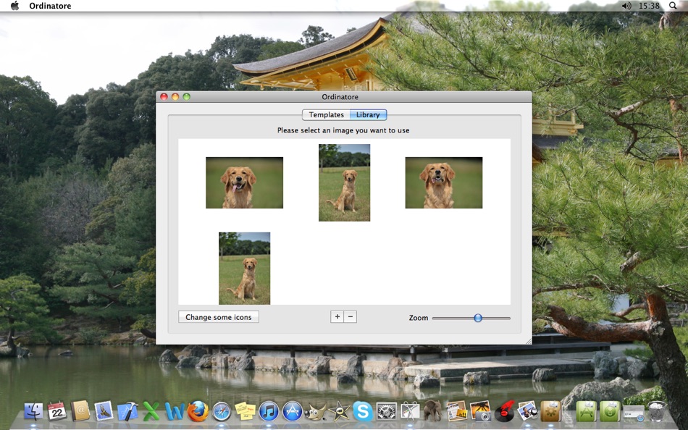
Task: Open the camera photo app in Dock
Action: 480,412
